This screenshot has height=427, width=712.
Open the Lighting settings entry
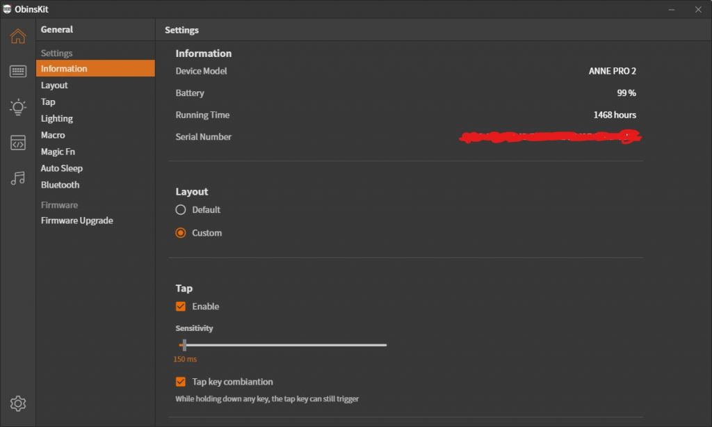(57, 119)
